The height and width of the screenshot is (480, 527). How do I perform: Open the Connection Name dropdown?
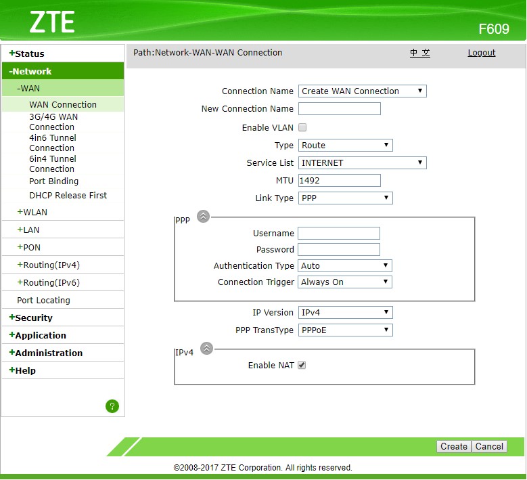tap(363, 91)
